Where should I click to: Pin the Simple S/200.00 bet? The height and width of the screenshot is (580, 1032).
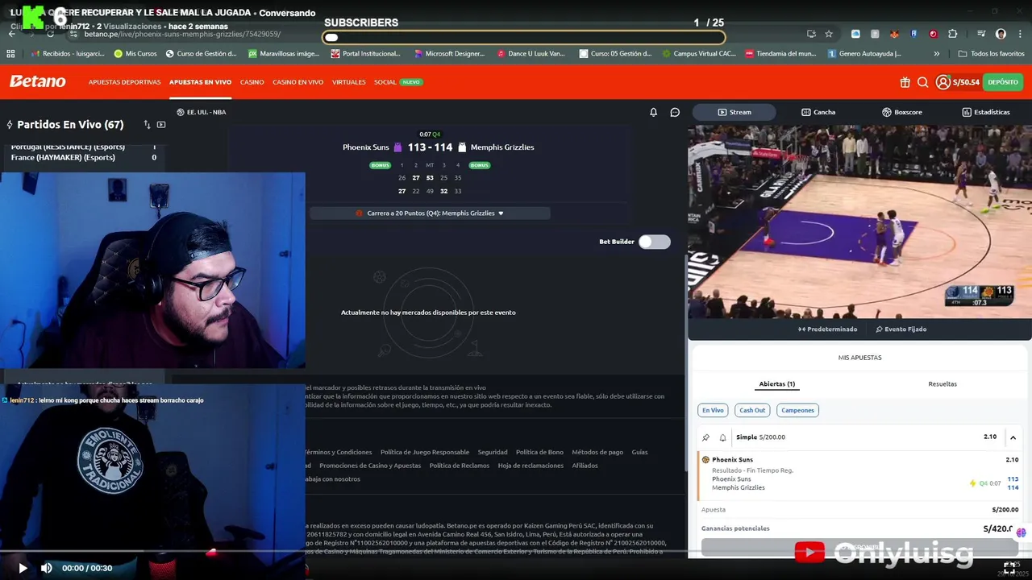(x=706, y=437)
